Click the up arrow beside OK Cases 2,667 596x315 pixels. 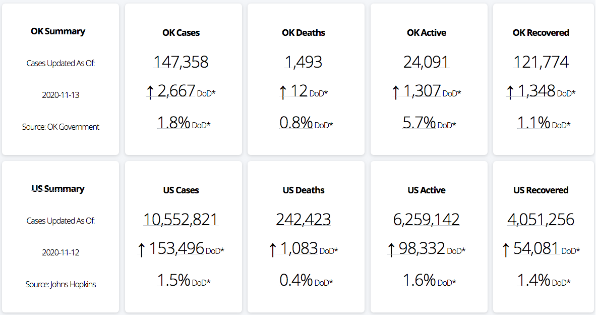[150, 92]
